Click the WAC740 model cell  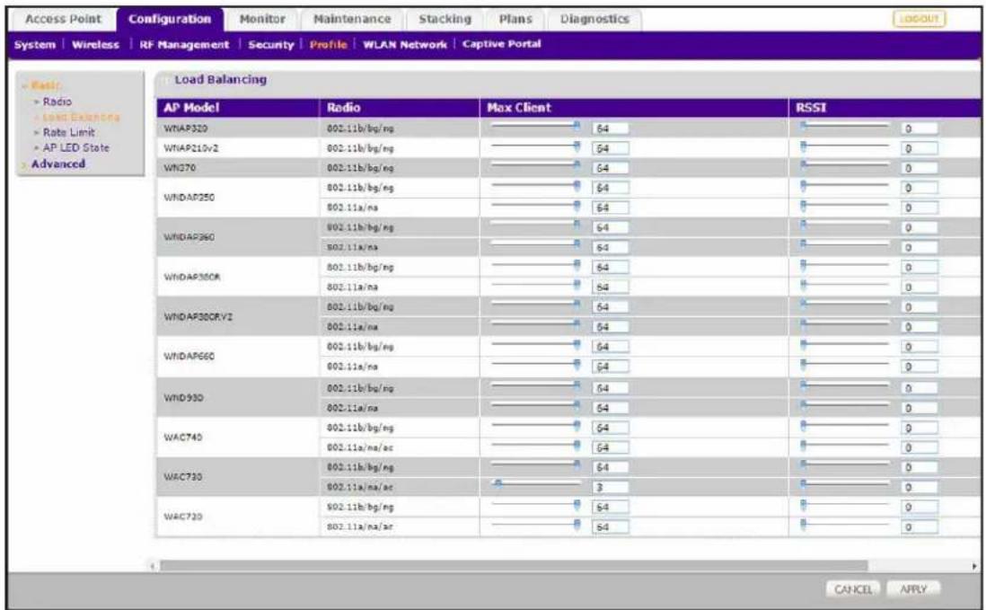pyautogui.click(x=238, y=437)
